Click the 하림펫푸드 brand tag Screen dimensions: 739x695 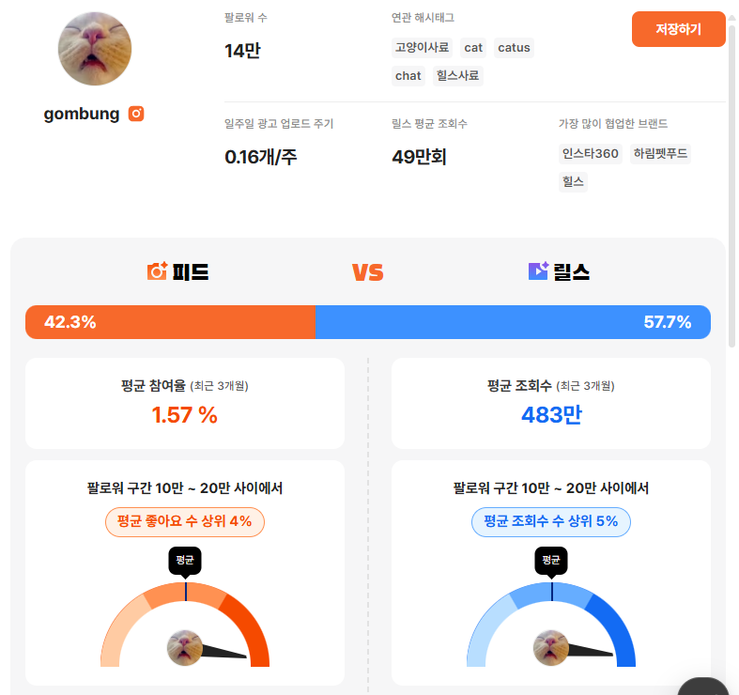point(660,154)
